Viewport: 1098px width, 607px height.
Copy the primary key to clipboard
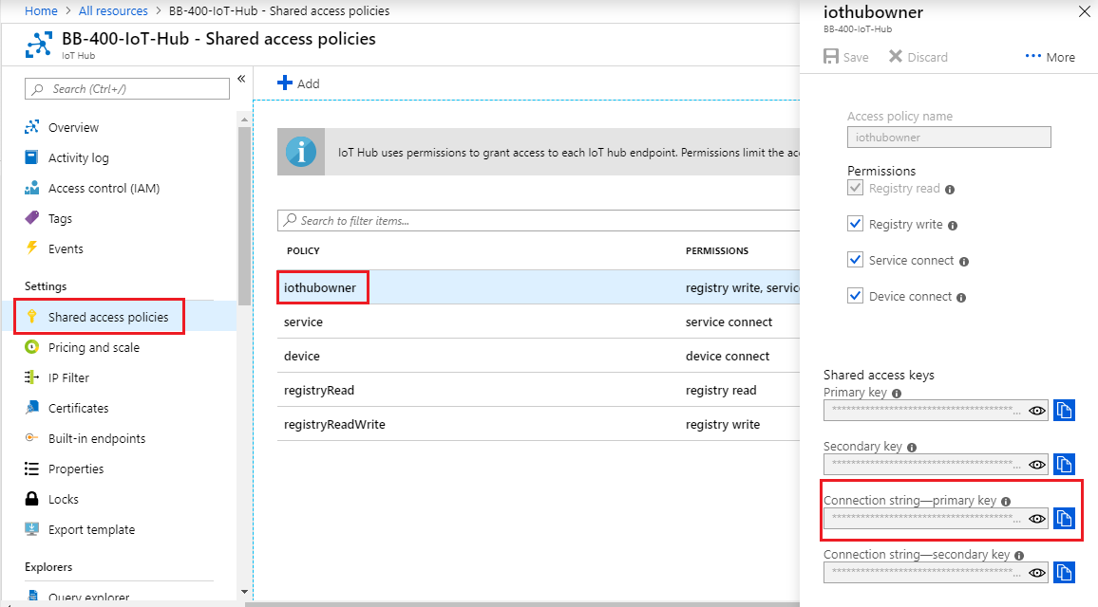click(1064, 410)
